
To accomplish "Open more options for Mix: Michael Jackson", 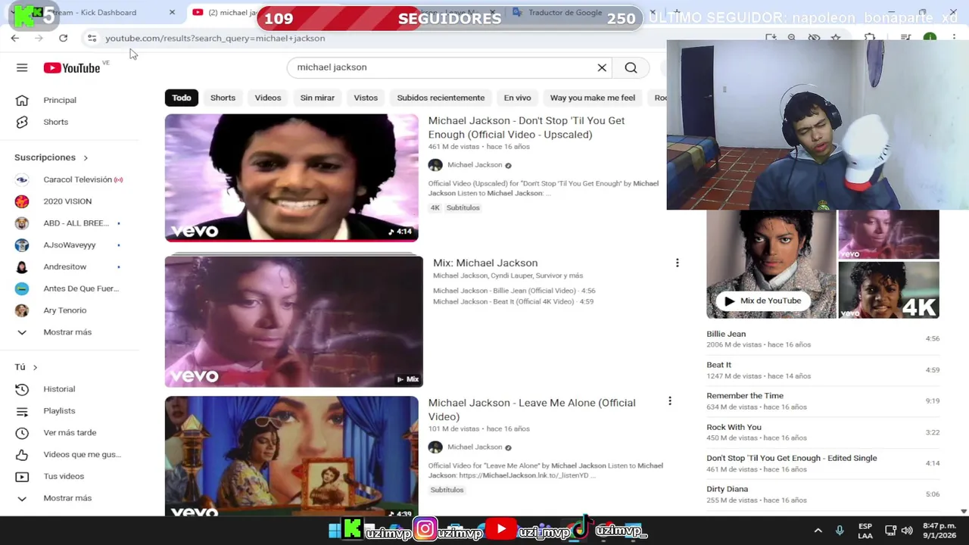I will coord(677,263).
